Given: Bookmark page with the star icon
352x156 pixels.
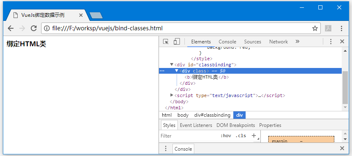Looking at the screenshot, I should tap(315, 28).
